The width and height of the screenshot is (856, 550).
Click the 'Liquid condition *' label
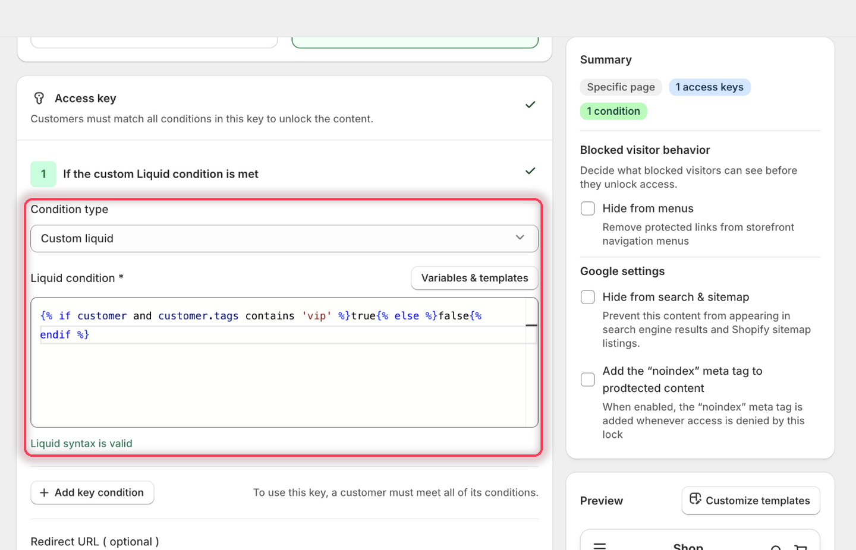pos(77,278)
